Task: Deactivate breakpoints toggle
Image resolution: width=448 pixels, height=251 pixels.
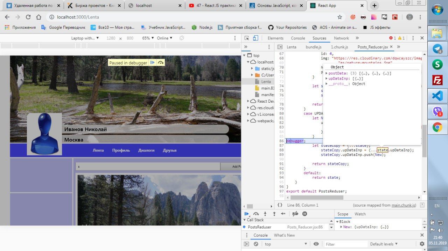Action: (x=295, y=214)
